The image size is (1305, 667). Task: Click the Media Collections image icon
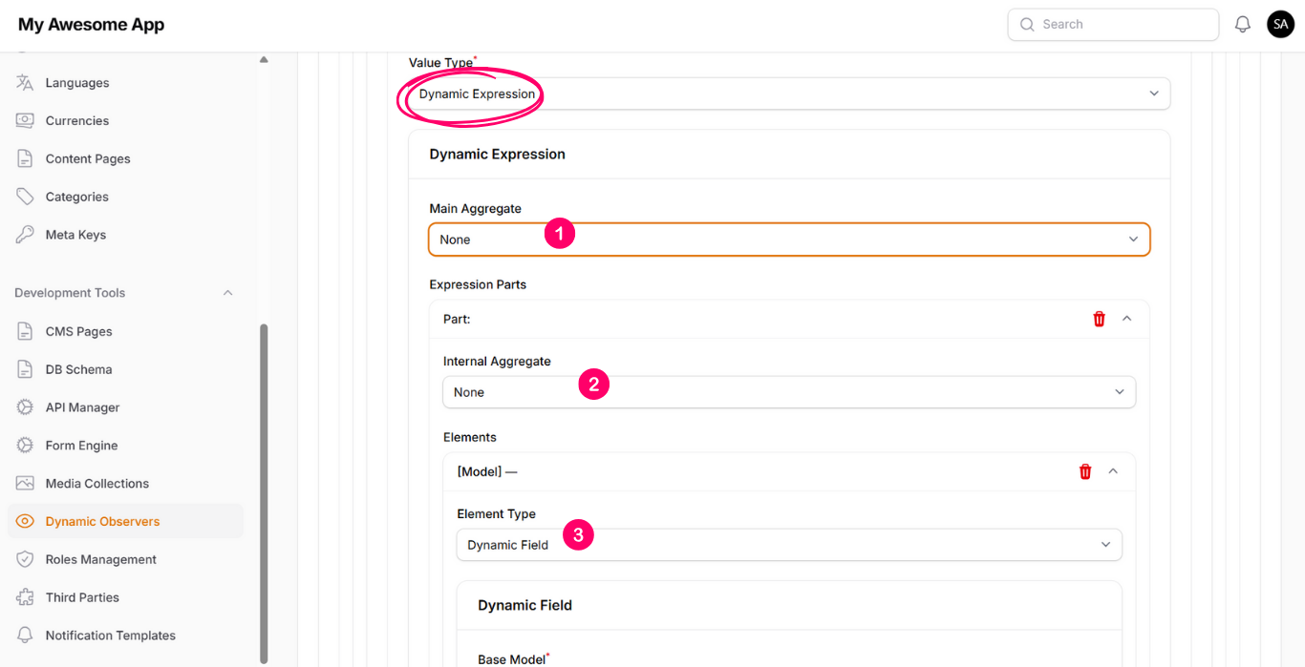pos(25,484)
